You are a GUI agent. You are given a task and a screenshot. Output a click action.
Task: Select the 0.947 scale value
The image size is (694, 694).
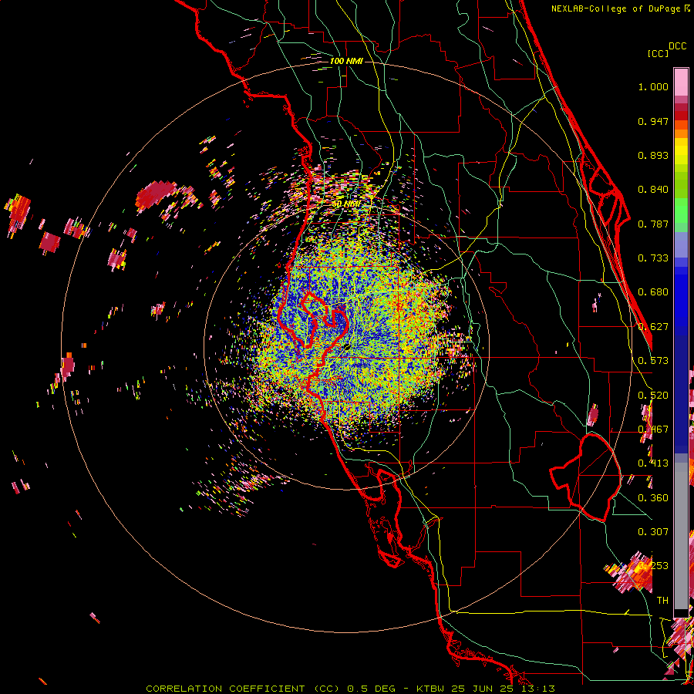(653, 121)
